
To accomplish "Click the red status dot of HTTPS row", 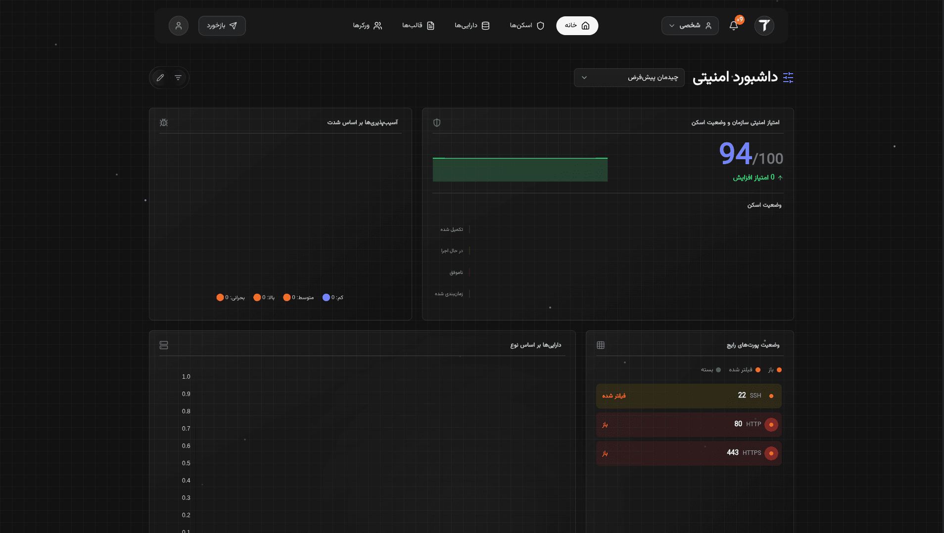I will (x=771, y=453).
